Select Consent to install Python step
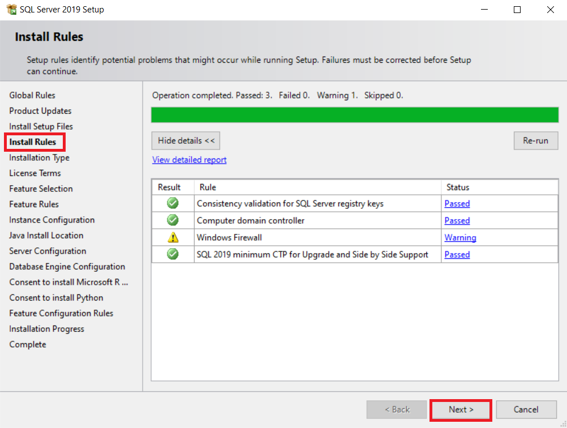 (x=56, y=297)
